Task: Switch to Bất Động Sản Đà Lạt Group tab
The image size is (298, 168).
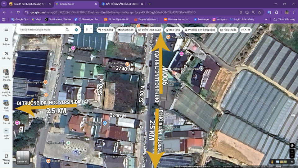Action: [122, 4]
